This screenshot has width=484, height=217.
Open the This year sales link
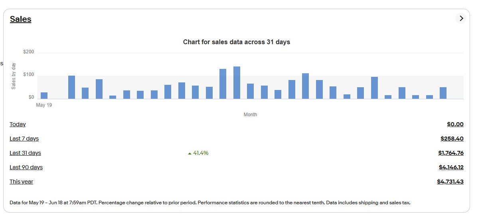click(21, 182)
